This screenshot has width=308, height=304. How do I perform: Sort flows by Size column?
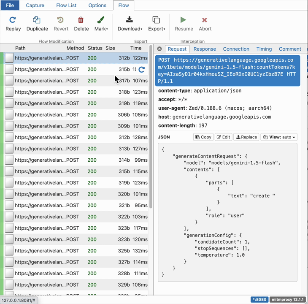coord(110,48)
